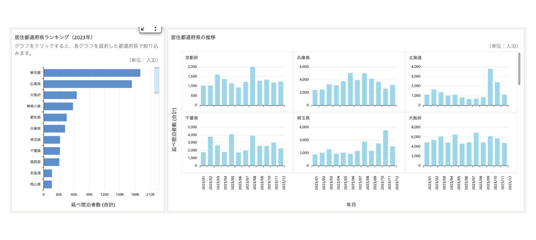Select the 愛知県 bar in the ranking
Viewport: 536px width, 240px height.
(55, 117)
